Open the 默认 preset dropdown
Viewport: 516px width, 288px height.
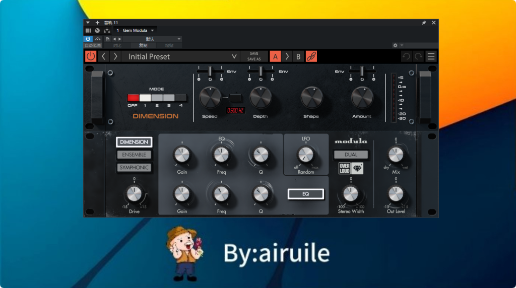pos(153,39)
